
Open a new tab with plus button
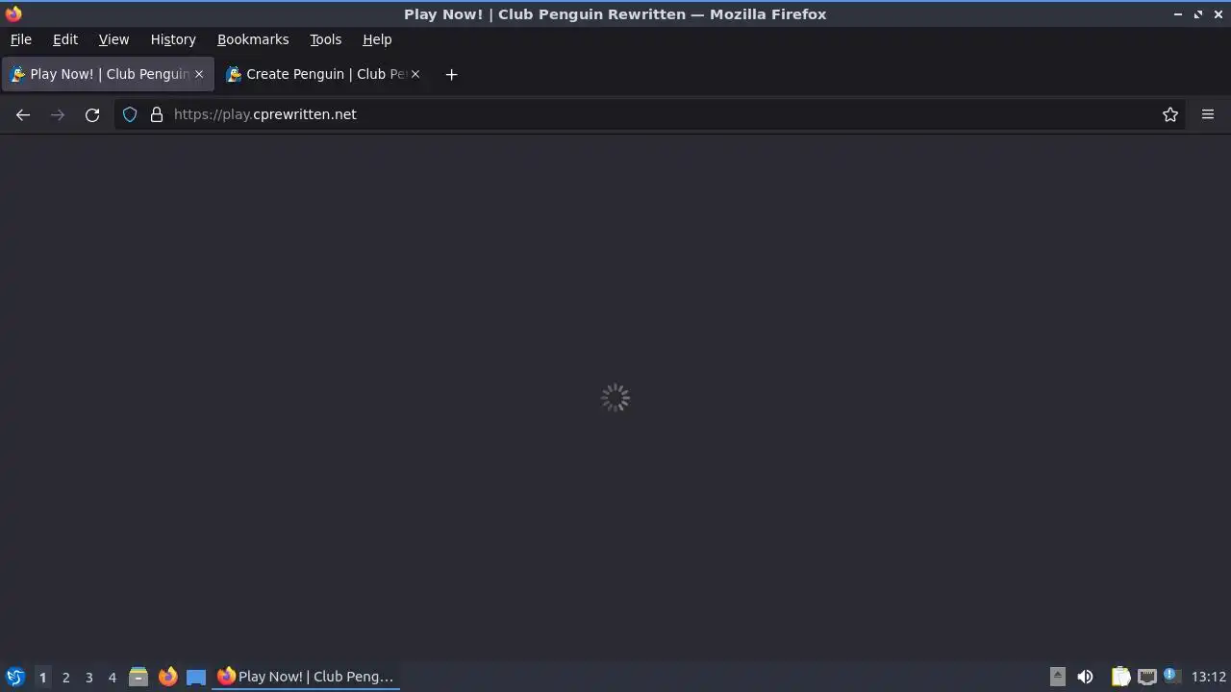tap(451, 74)
